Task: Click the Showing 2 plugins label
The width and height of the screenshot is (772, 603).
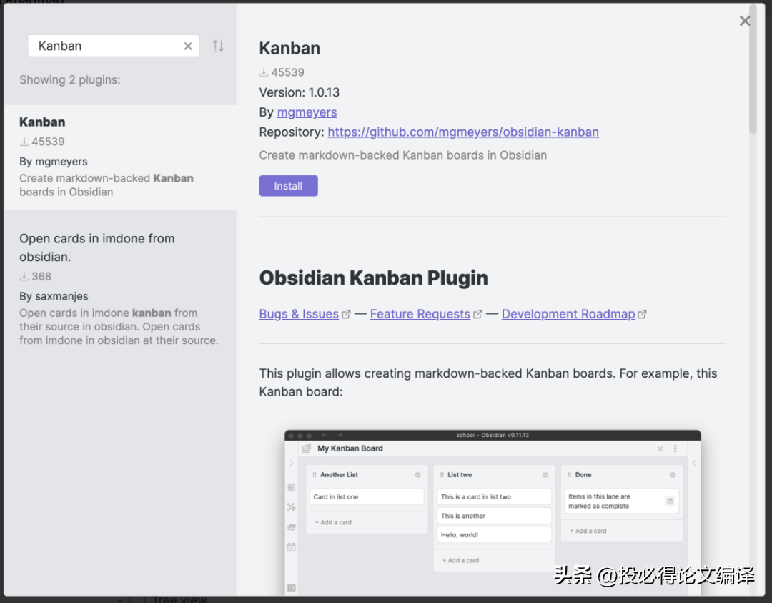Action: [70, 80]
